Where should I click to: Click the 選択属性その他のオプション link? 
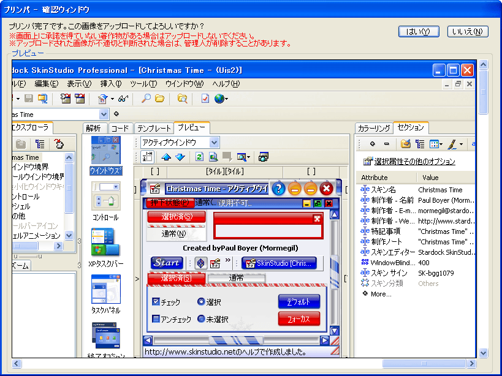[x=414, y=162]
